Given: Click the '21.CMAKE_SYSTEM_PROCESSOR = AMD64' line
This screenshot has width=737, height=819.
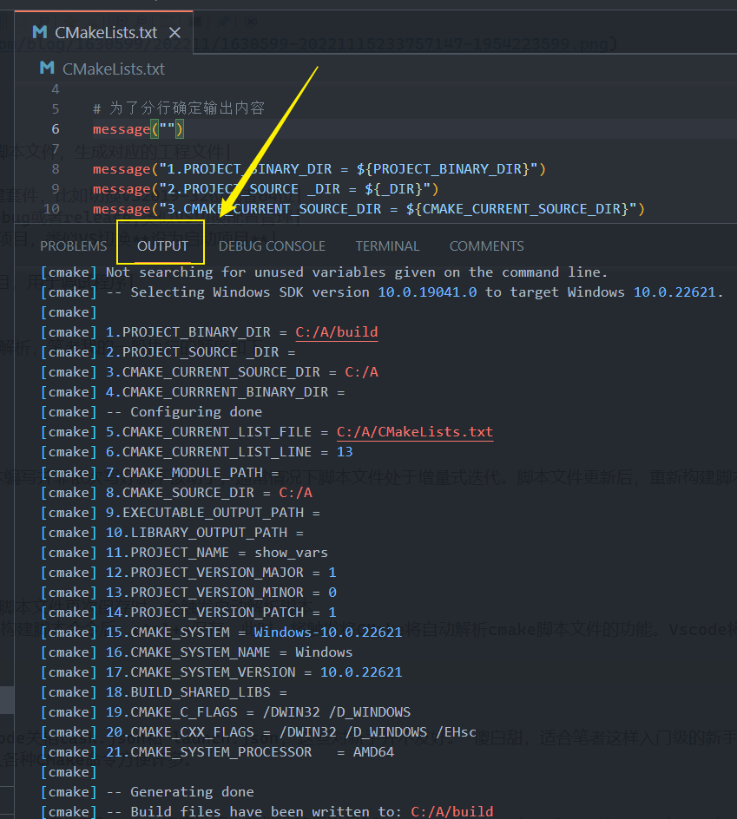Looking at the screenshot, I should click(x=217, y=752).
